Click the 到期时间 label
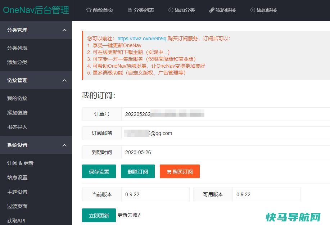The height and width of the screenshot is (225, 330). pos(102,152)
